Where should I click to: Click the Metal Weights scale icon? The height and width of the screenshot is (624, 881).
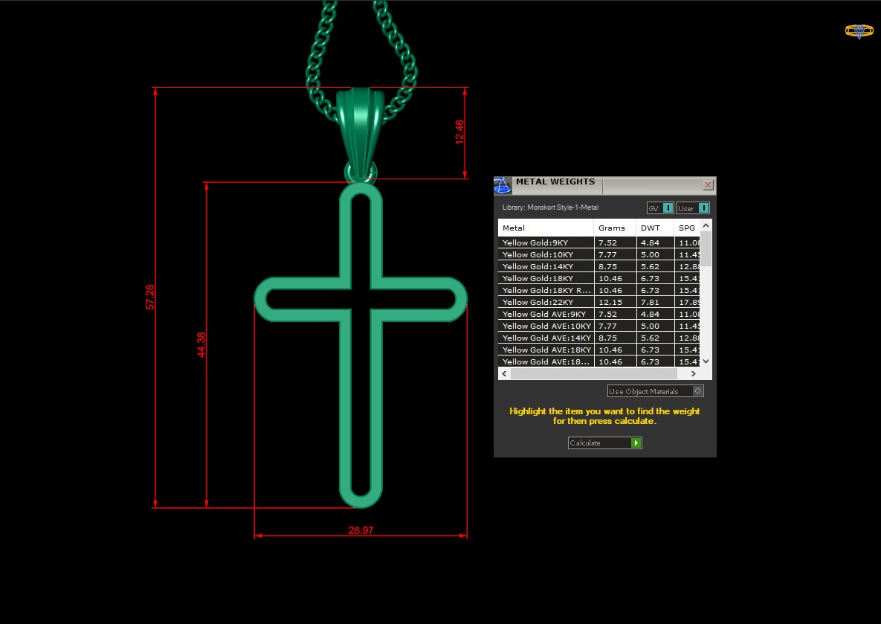pos(503,185)
